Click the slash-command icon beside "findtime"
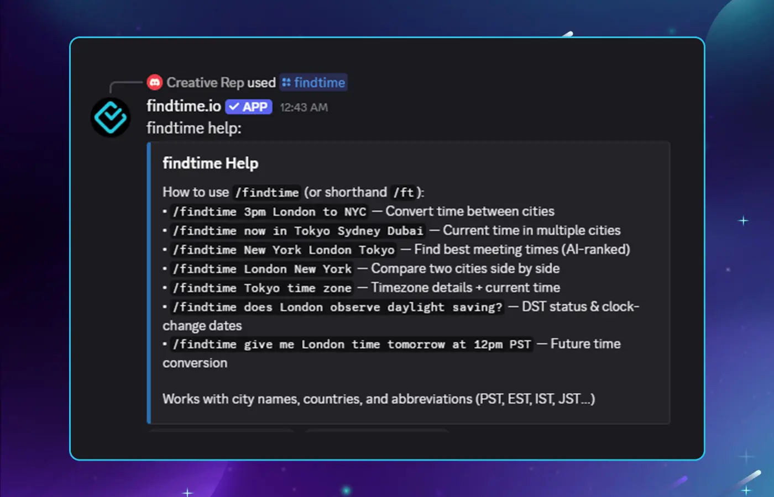The height and width of the screenshot is (497, 774). click(288, 82)
